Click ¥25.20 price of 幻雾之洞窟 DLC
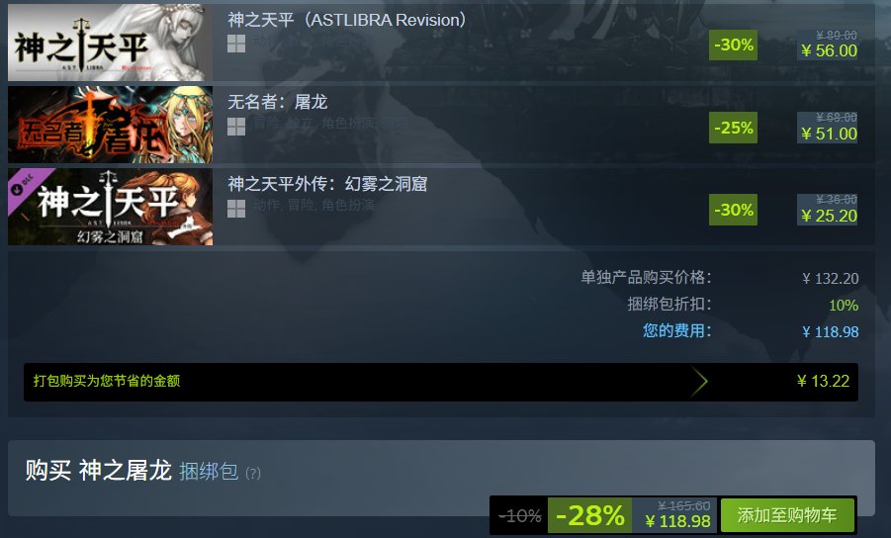The image size is (891, 538). click(x=829, y=216)
